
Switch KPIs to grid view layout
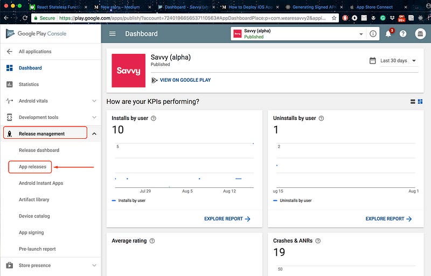pos(420,102)
